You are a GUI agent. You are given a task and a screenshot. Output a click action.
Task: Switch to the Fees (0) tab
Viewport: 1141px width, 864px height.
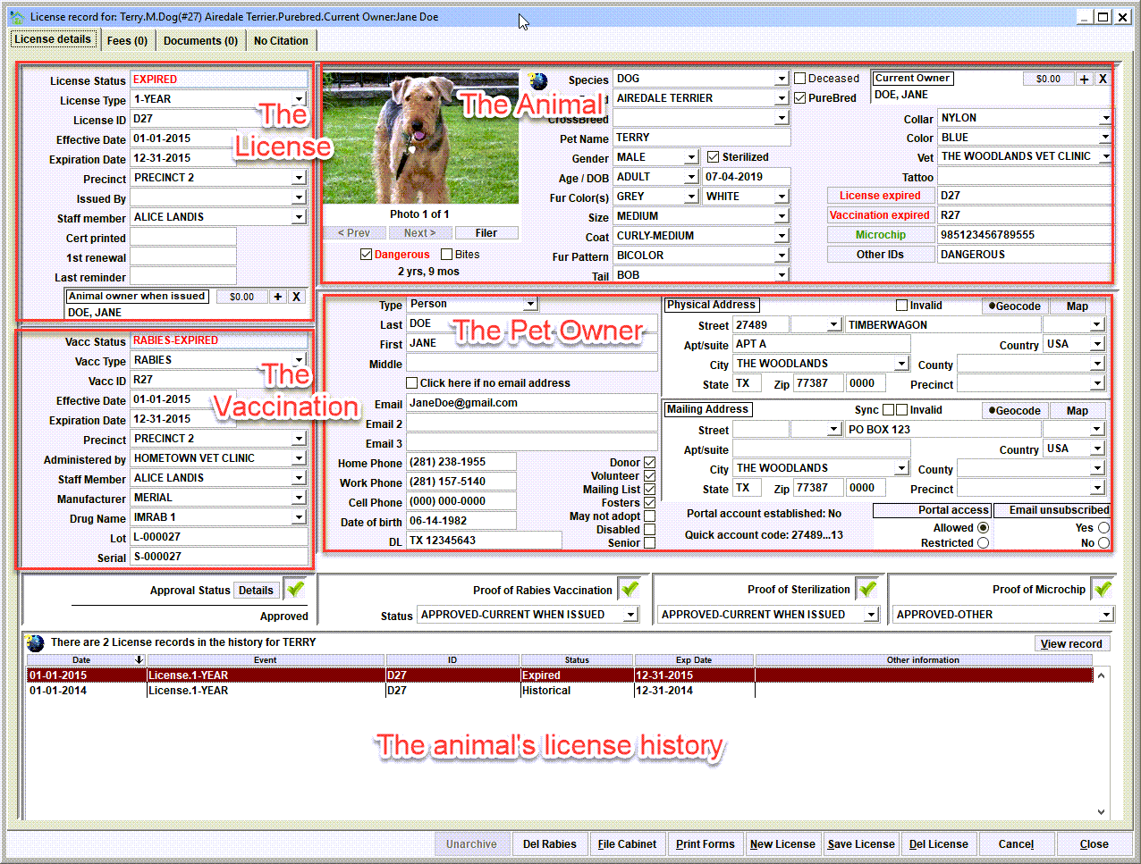[127, 40]
